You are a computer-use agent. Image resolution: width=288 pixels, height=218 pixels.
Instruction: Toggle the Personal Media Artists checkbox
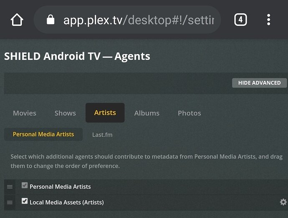(25, 185)
